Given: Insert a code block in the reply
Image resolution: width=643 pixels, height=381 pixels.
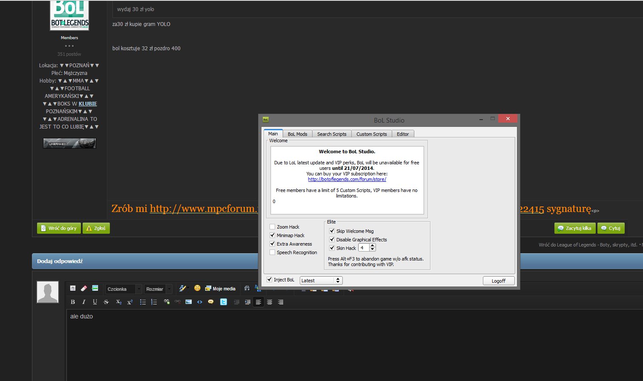Looking at the screenshot, I should 200,302.
